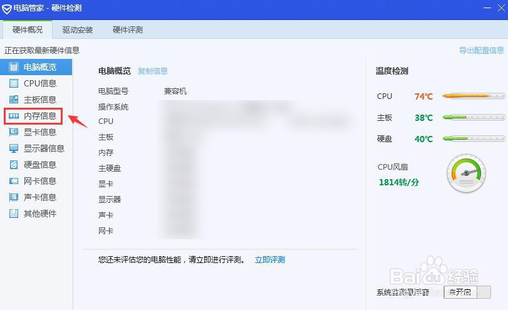Open 声卡信息 in the sidebar
Viewport: 508px width, 310px height.
coord(36,197)
